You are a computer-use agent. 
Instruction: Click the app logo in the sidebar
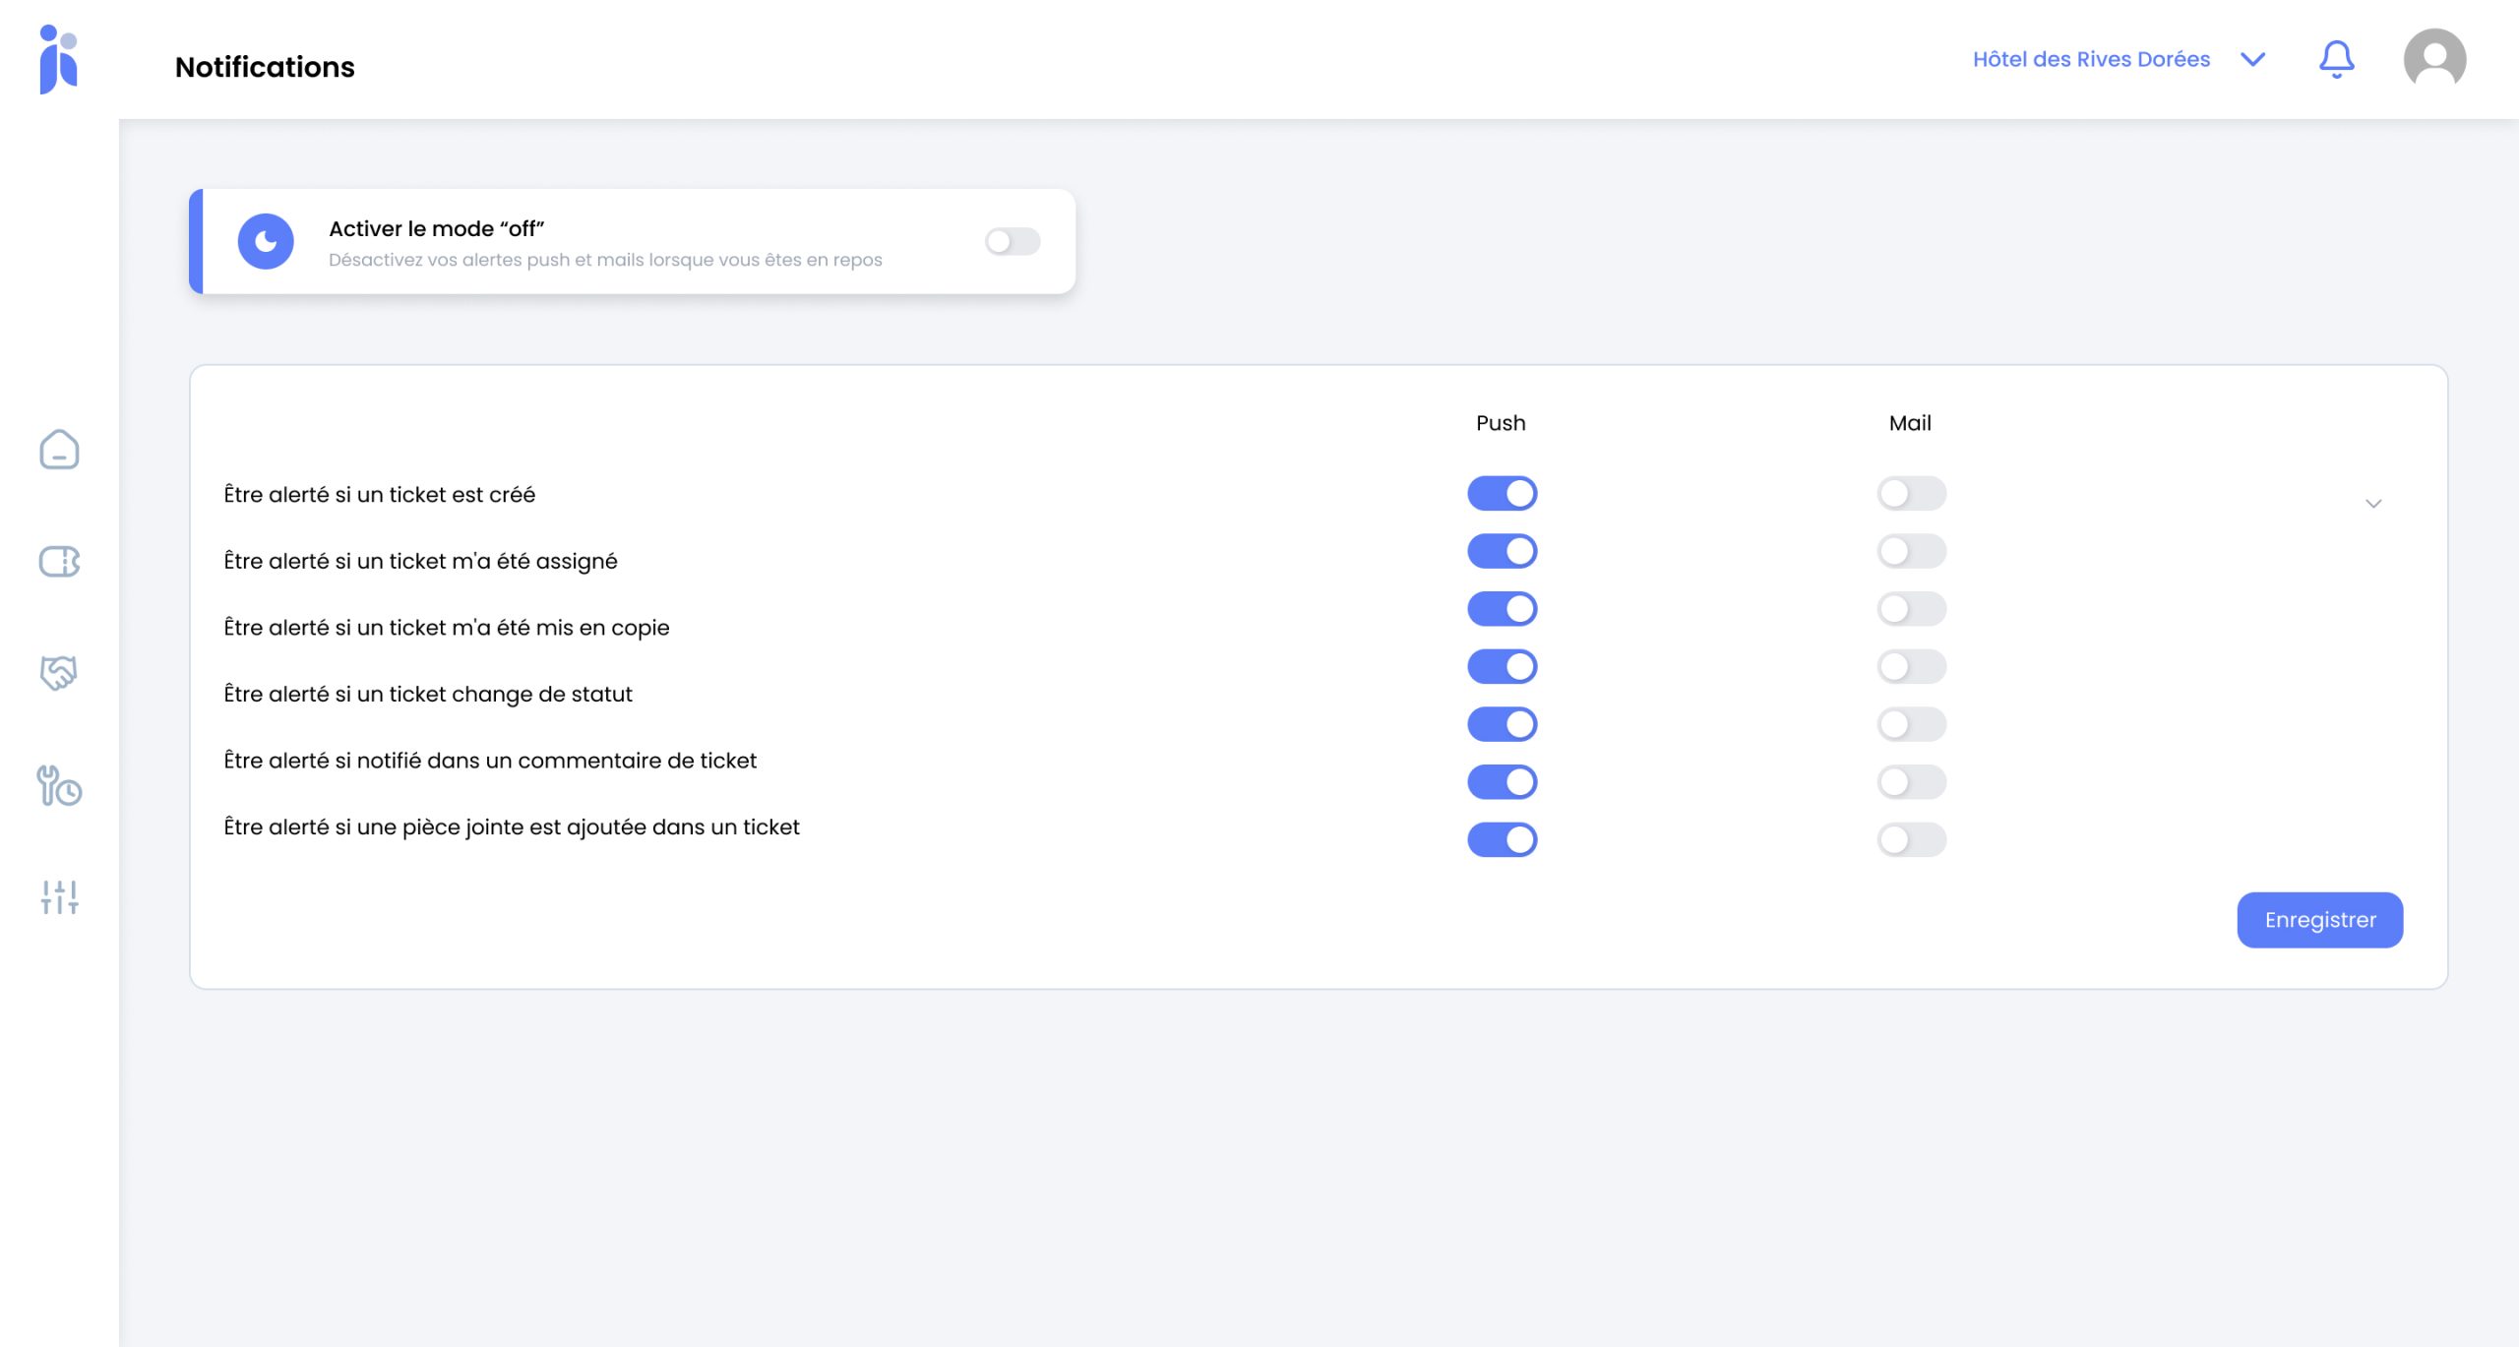point(58,59)
